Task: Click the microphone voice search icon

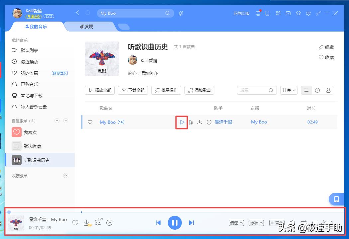Action: pos(180,13)
